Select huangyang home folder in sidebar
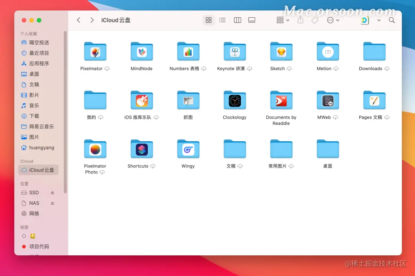The height and width of the screenshot is (276, 415). [38, 147]
